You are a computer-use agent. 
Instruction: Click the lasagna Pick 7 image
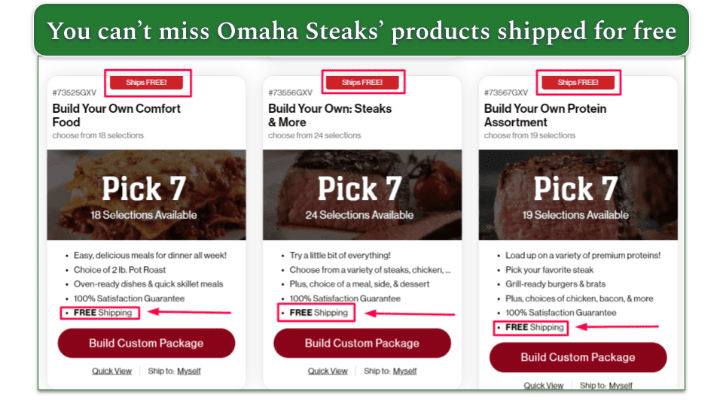(x=146, y=195)
